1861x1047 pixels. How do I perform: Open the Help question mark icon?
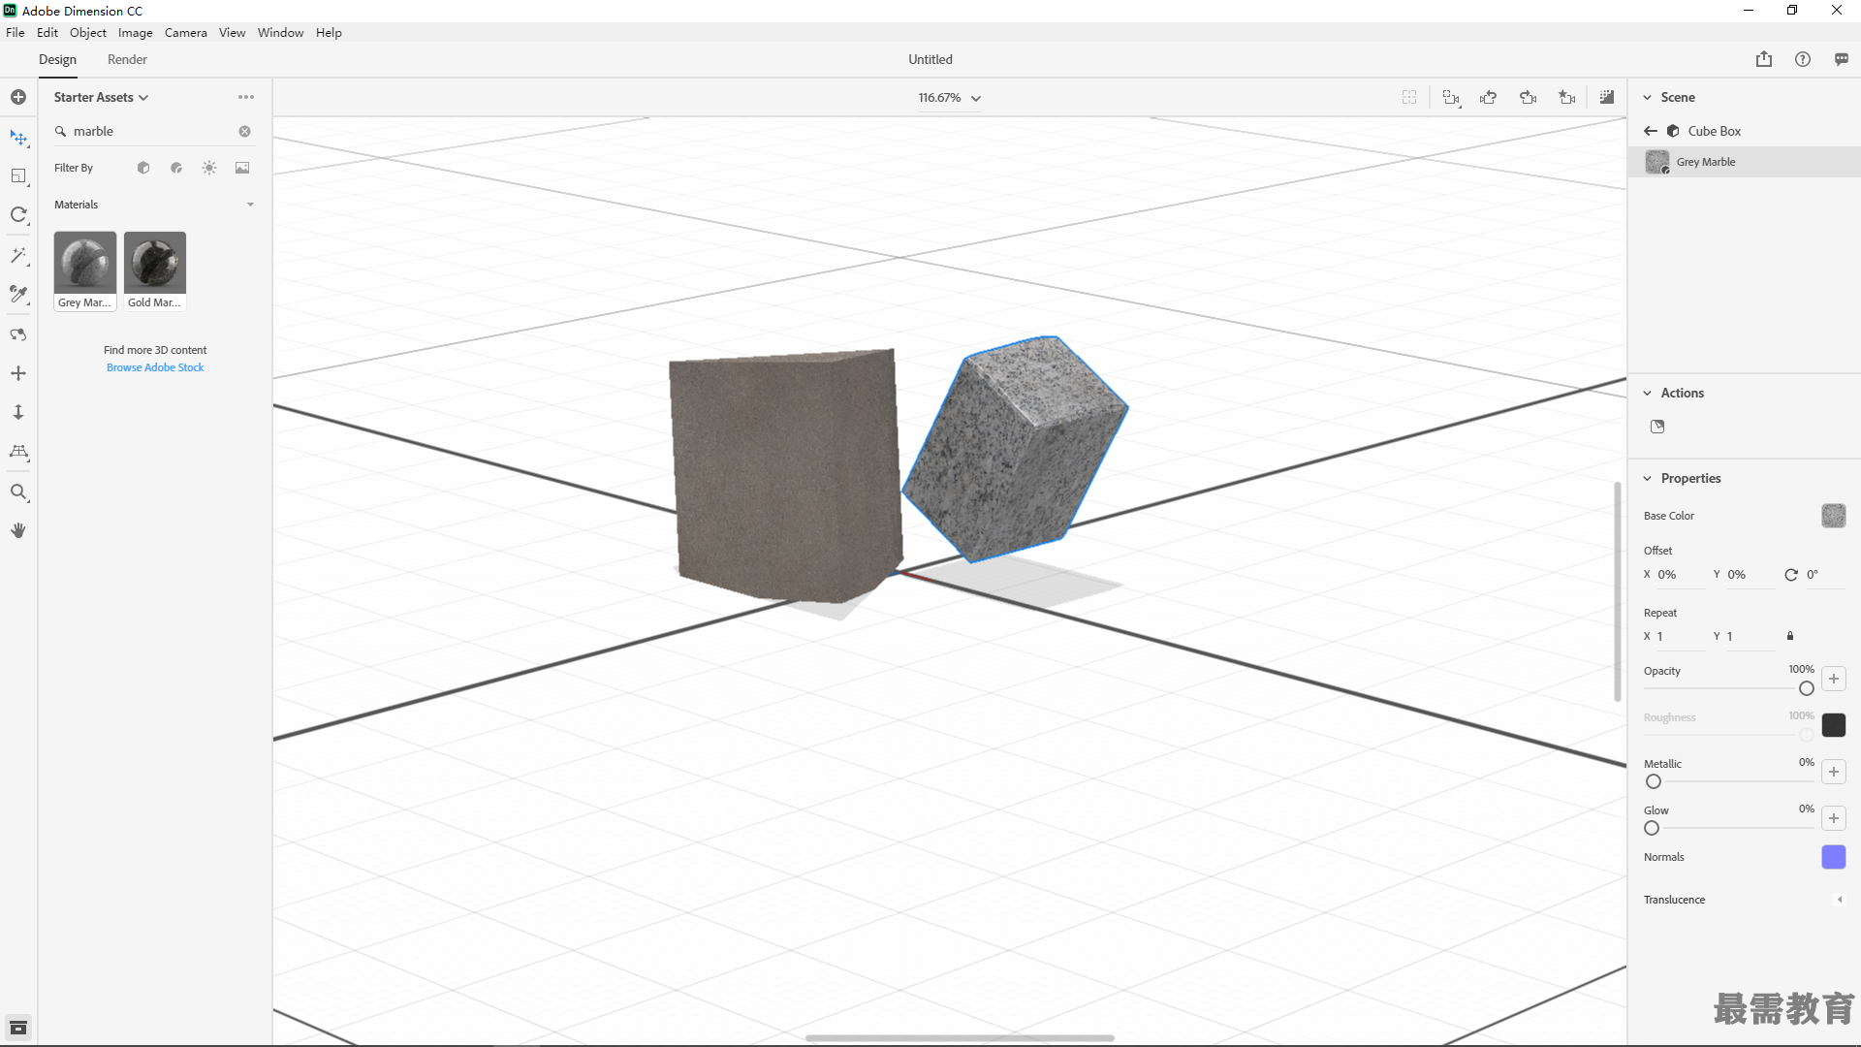(x=1803, y=59)
